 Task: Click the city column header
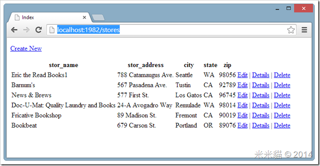[x=189, y=65]
